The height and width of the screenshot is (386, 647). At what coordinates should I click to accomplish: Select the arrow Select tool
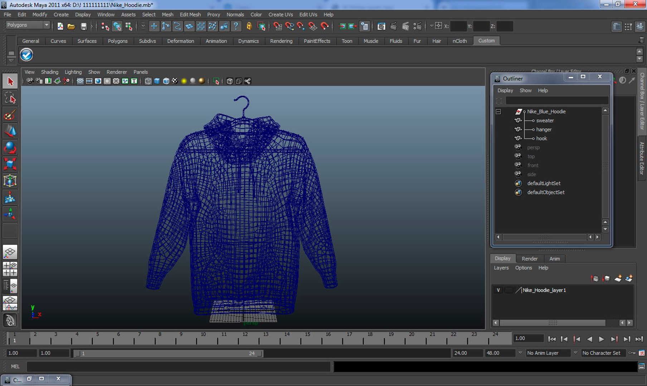pyautogui.click(x=10, y=81)
